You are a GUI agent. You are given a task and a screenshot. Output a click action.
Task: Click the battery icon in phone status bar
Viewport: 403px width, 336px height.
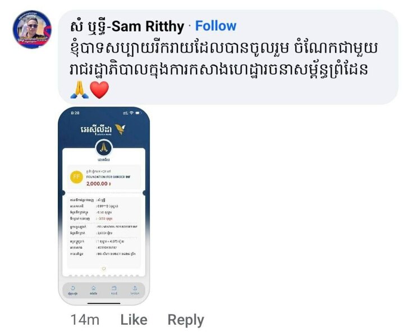[x=138, y=113]
